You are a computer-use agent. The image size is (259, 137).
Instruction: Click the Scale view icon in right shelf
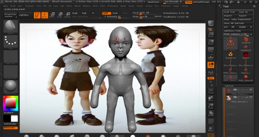[211, 106]
